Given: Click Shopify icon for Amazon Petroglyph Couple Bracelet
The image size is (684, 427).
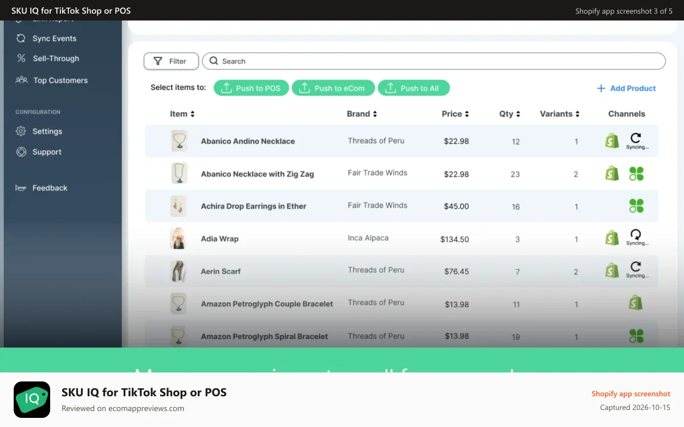Looking at the screenshot, I should (636, 302).
